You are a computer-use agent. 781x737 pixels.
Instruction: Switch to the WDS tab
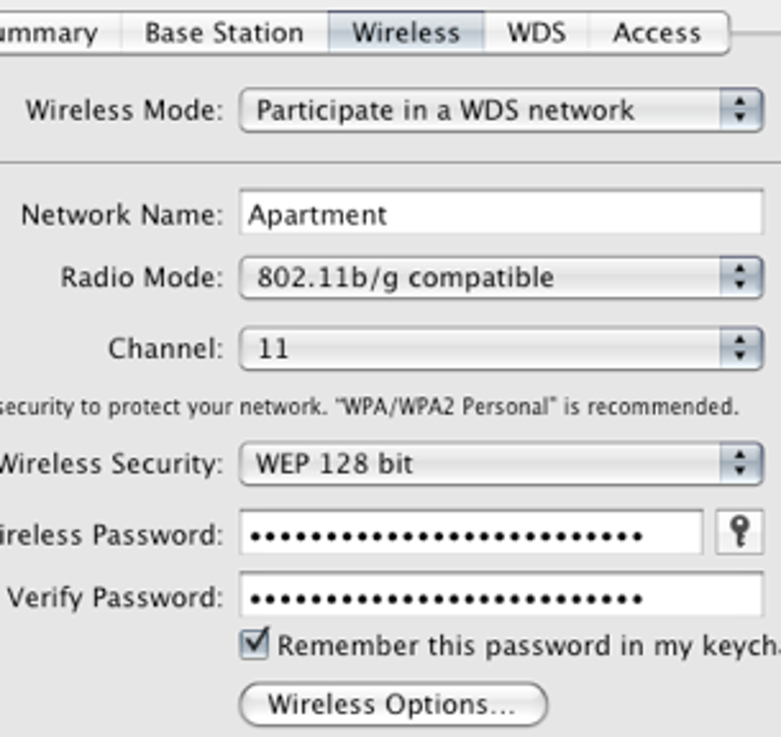pos(536,33)
